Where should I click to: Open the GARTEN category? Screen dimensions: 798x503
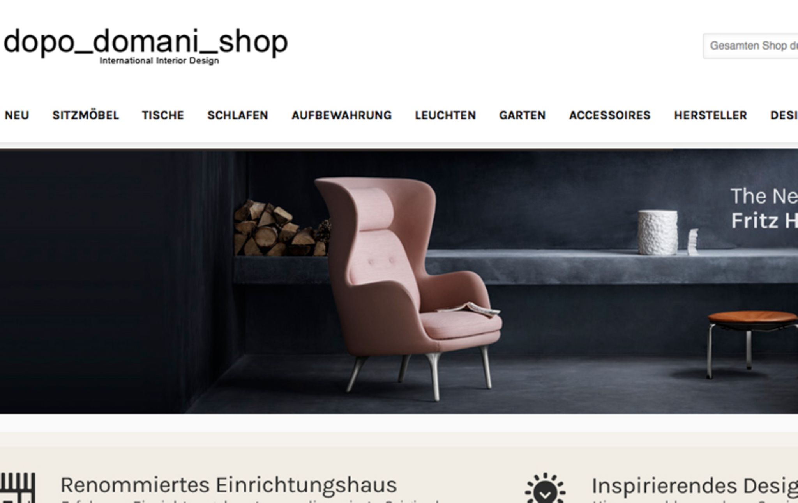tap(523, 115)
